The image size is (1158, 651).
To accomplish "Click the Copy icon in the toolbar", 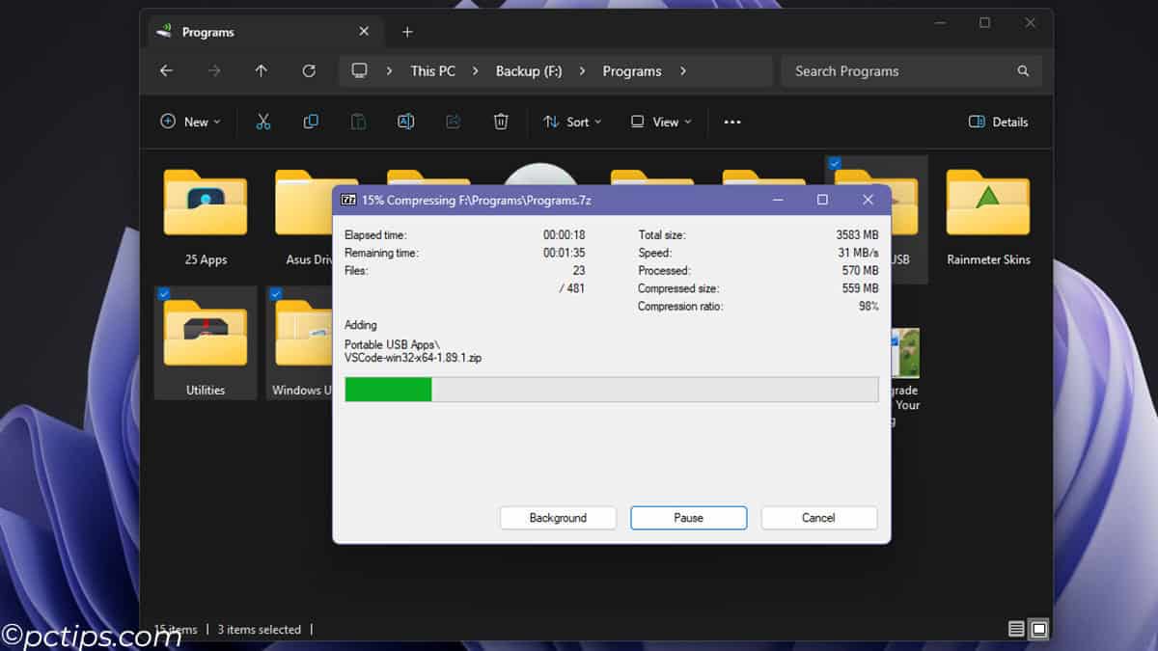I will (310, 122).
